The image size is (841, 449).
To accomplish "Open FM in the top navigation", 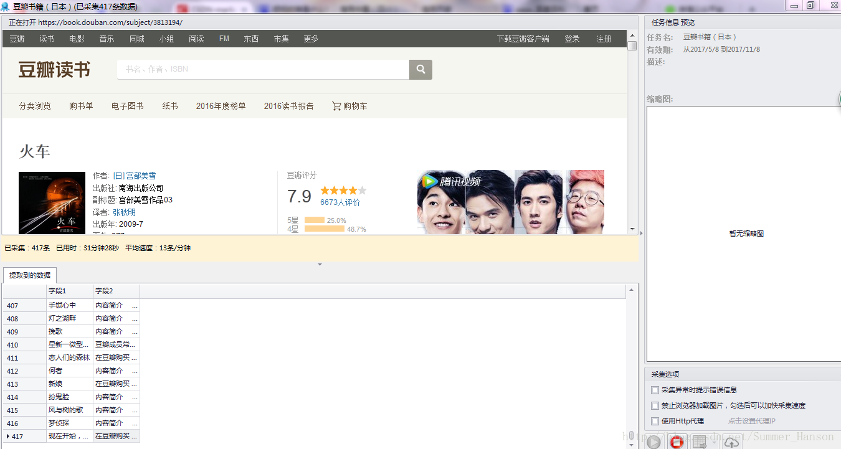I will (224, 39).
